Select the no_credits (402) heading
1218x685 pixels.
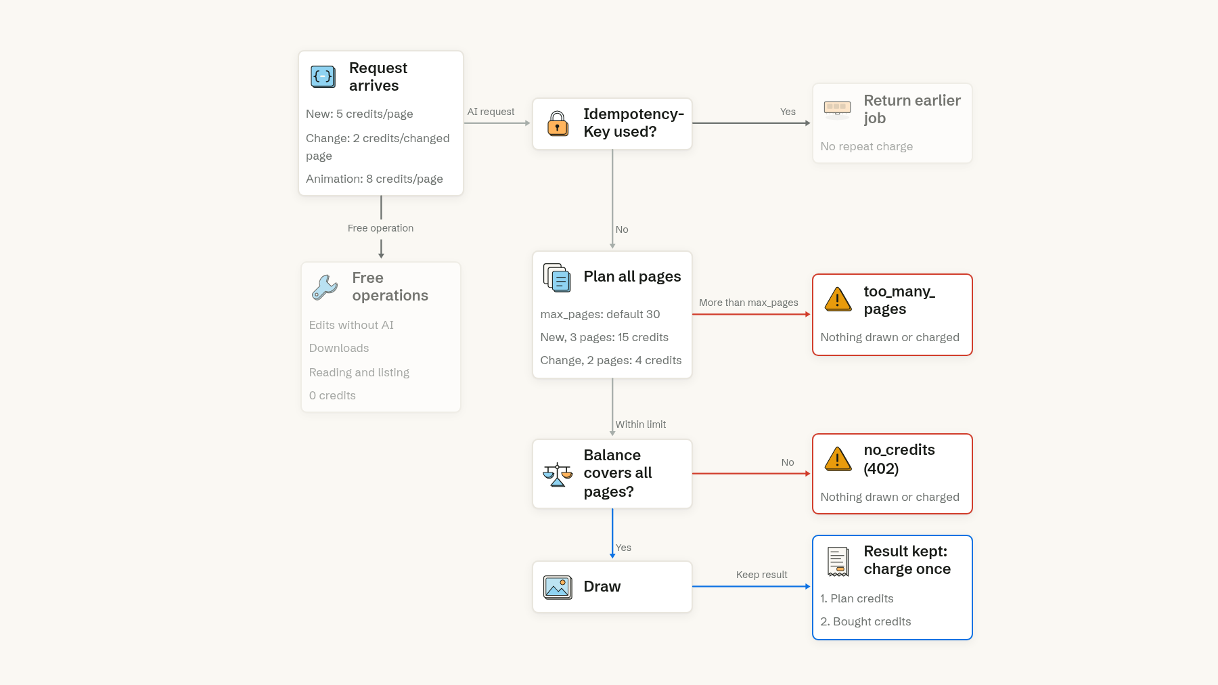pyautogui.click(x=899, y=459)
